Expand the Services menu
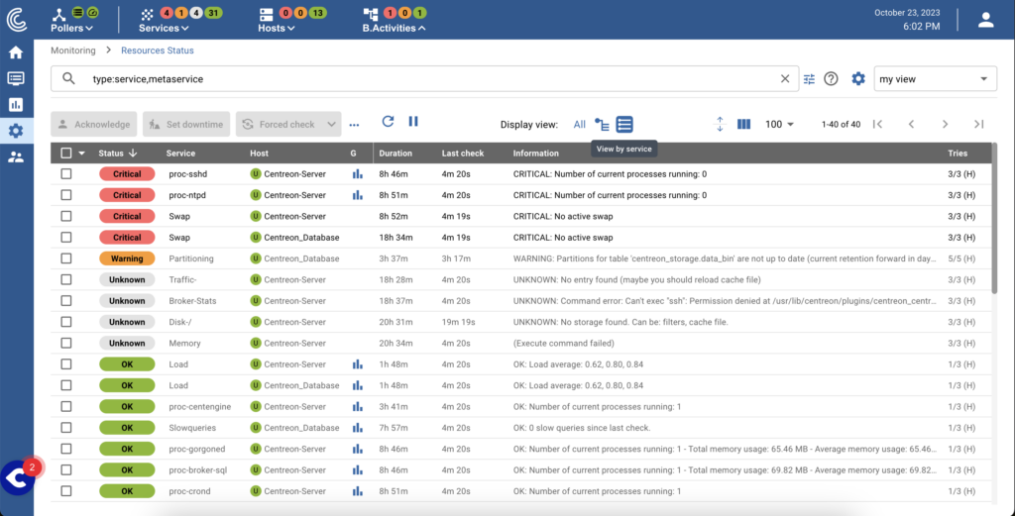1015x516 pixels. point(164,28)
